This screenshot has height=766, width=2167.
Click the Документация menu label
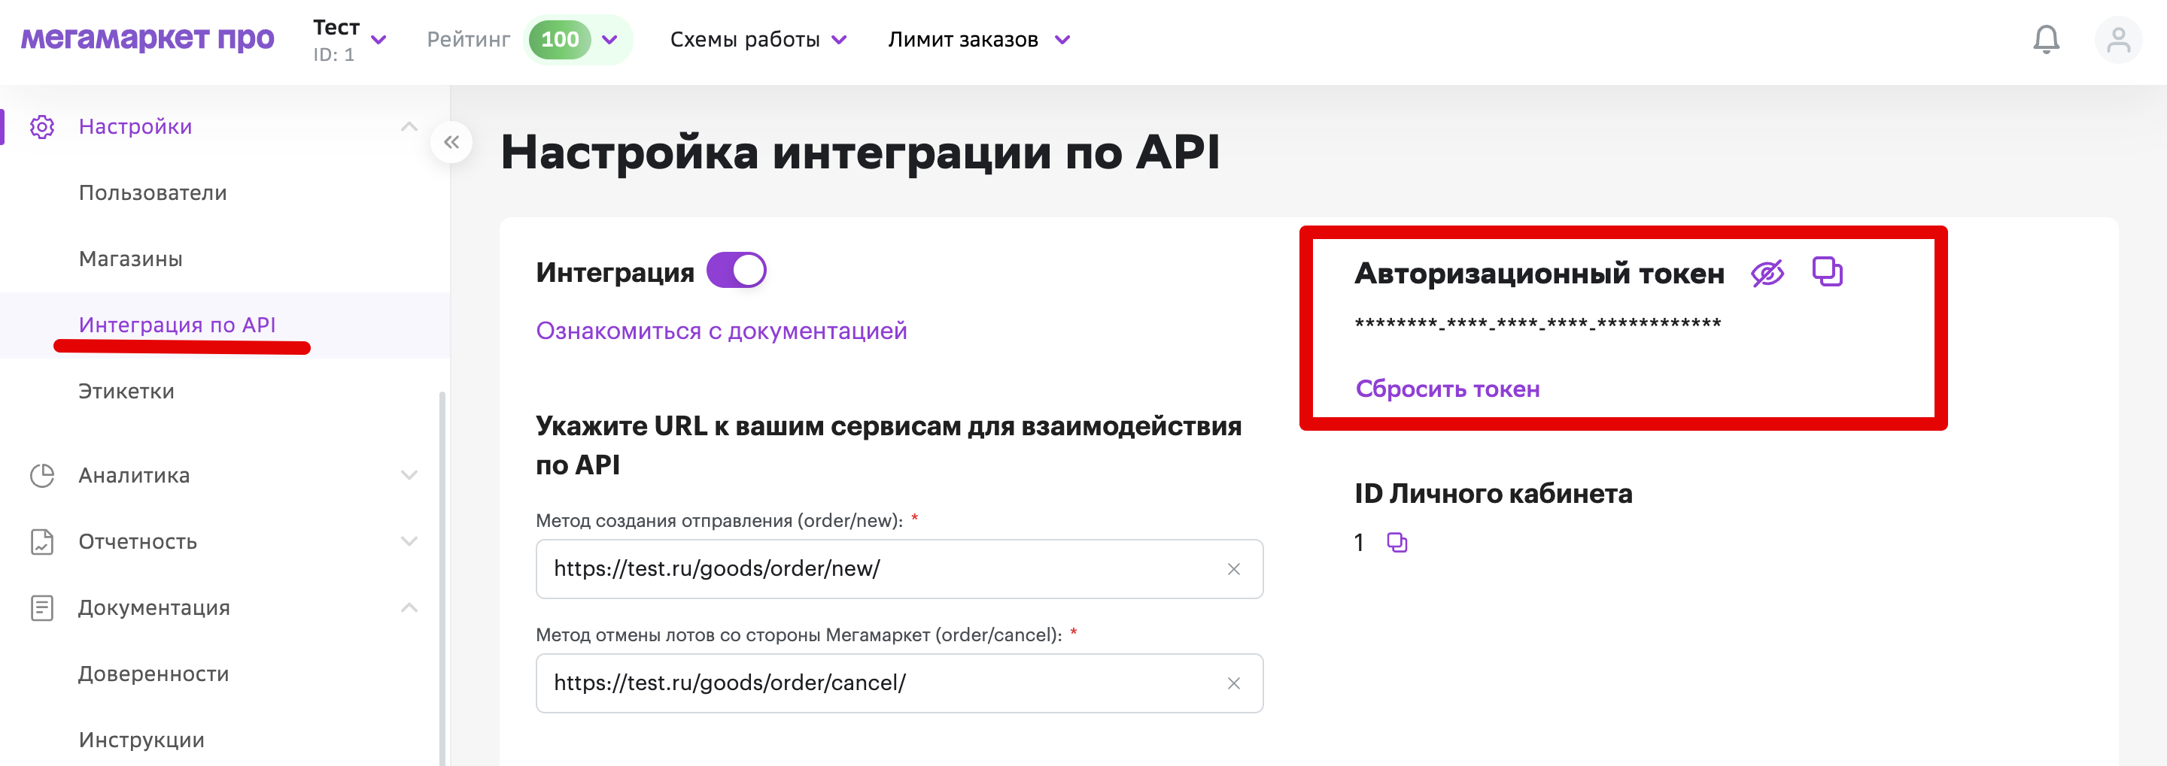(x=154, y=607)
